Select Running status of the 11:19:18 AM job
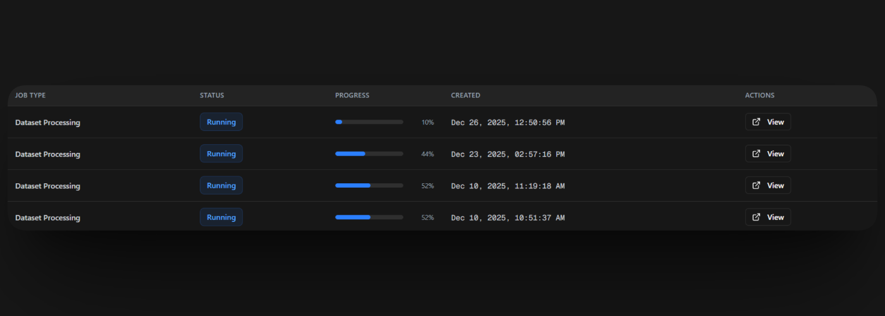 pyautogui.click(x=221, y=185)
